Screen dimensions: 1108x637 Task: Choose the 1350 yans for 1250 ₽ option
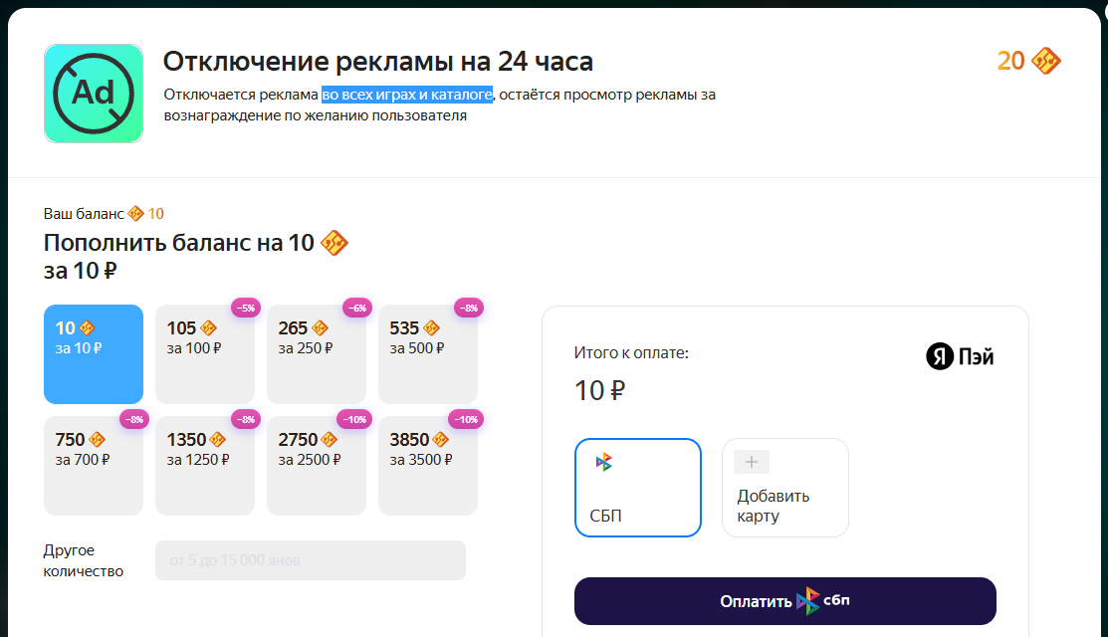click(x=205, y=466)
